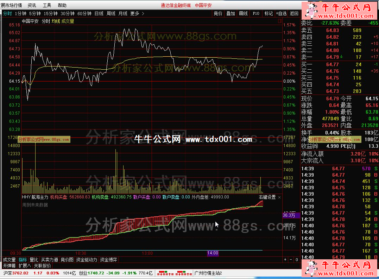The image size is (379, 279).
Task: Click the tick row with volume 570
Action: 339,169
